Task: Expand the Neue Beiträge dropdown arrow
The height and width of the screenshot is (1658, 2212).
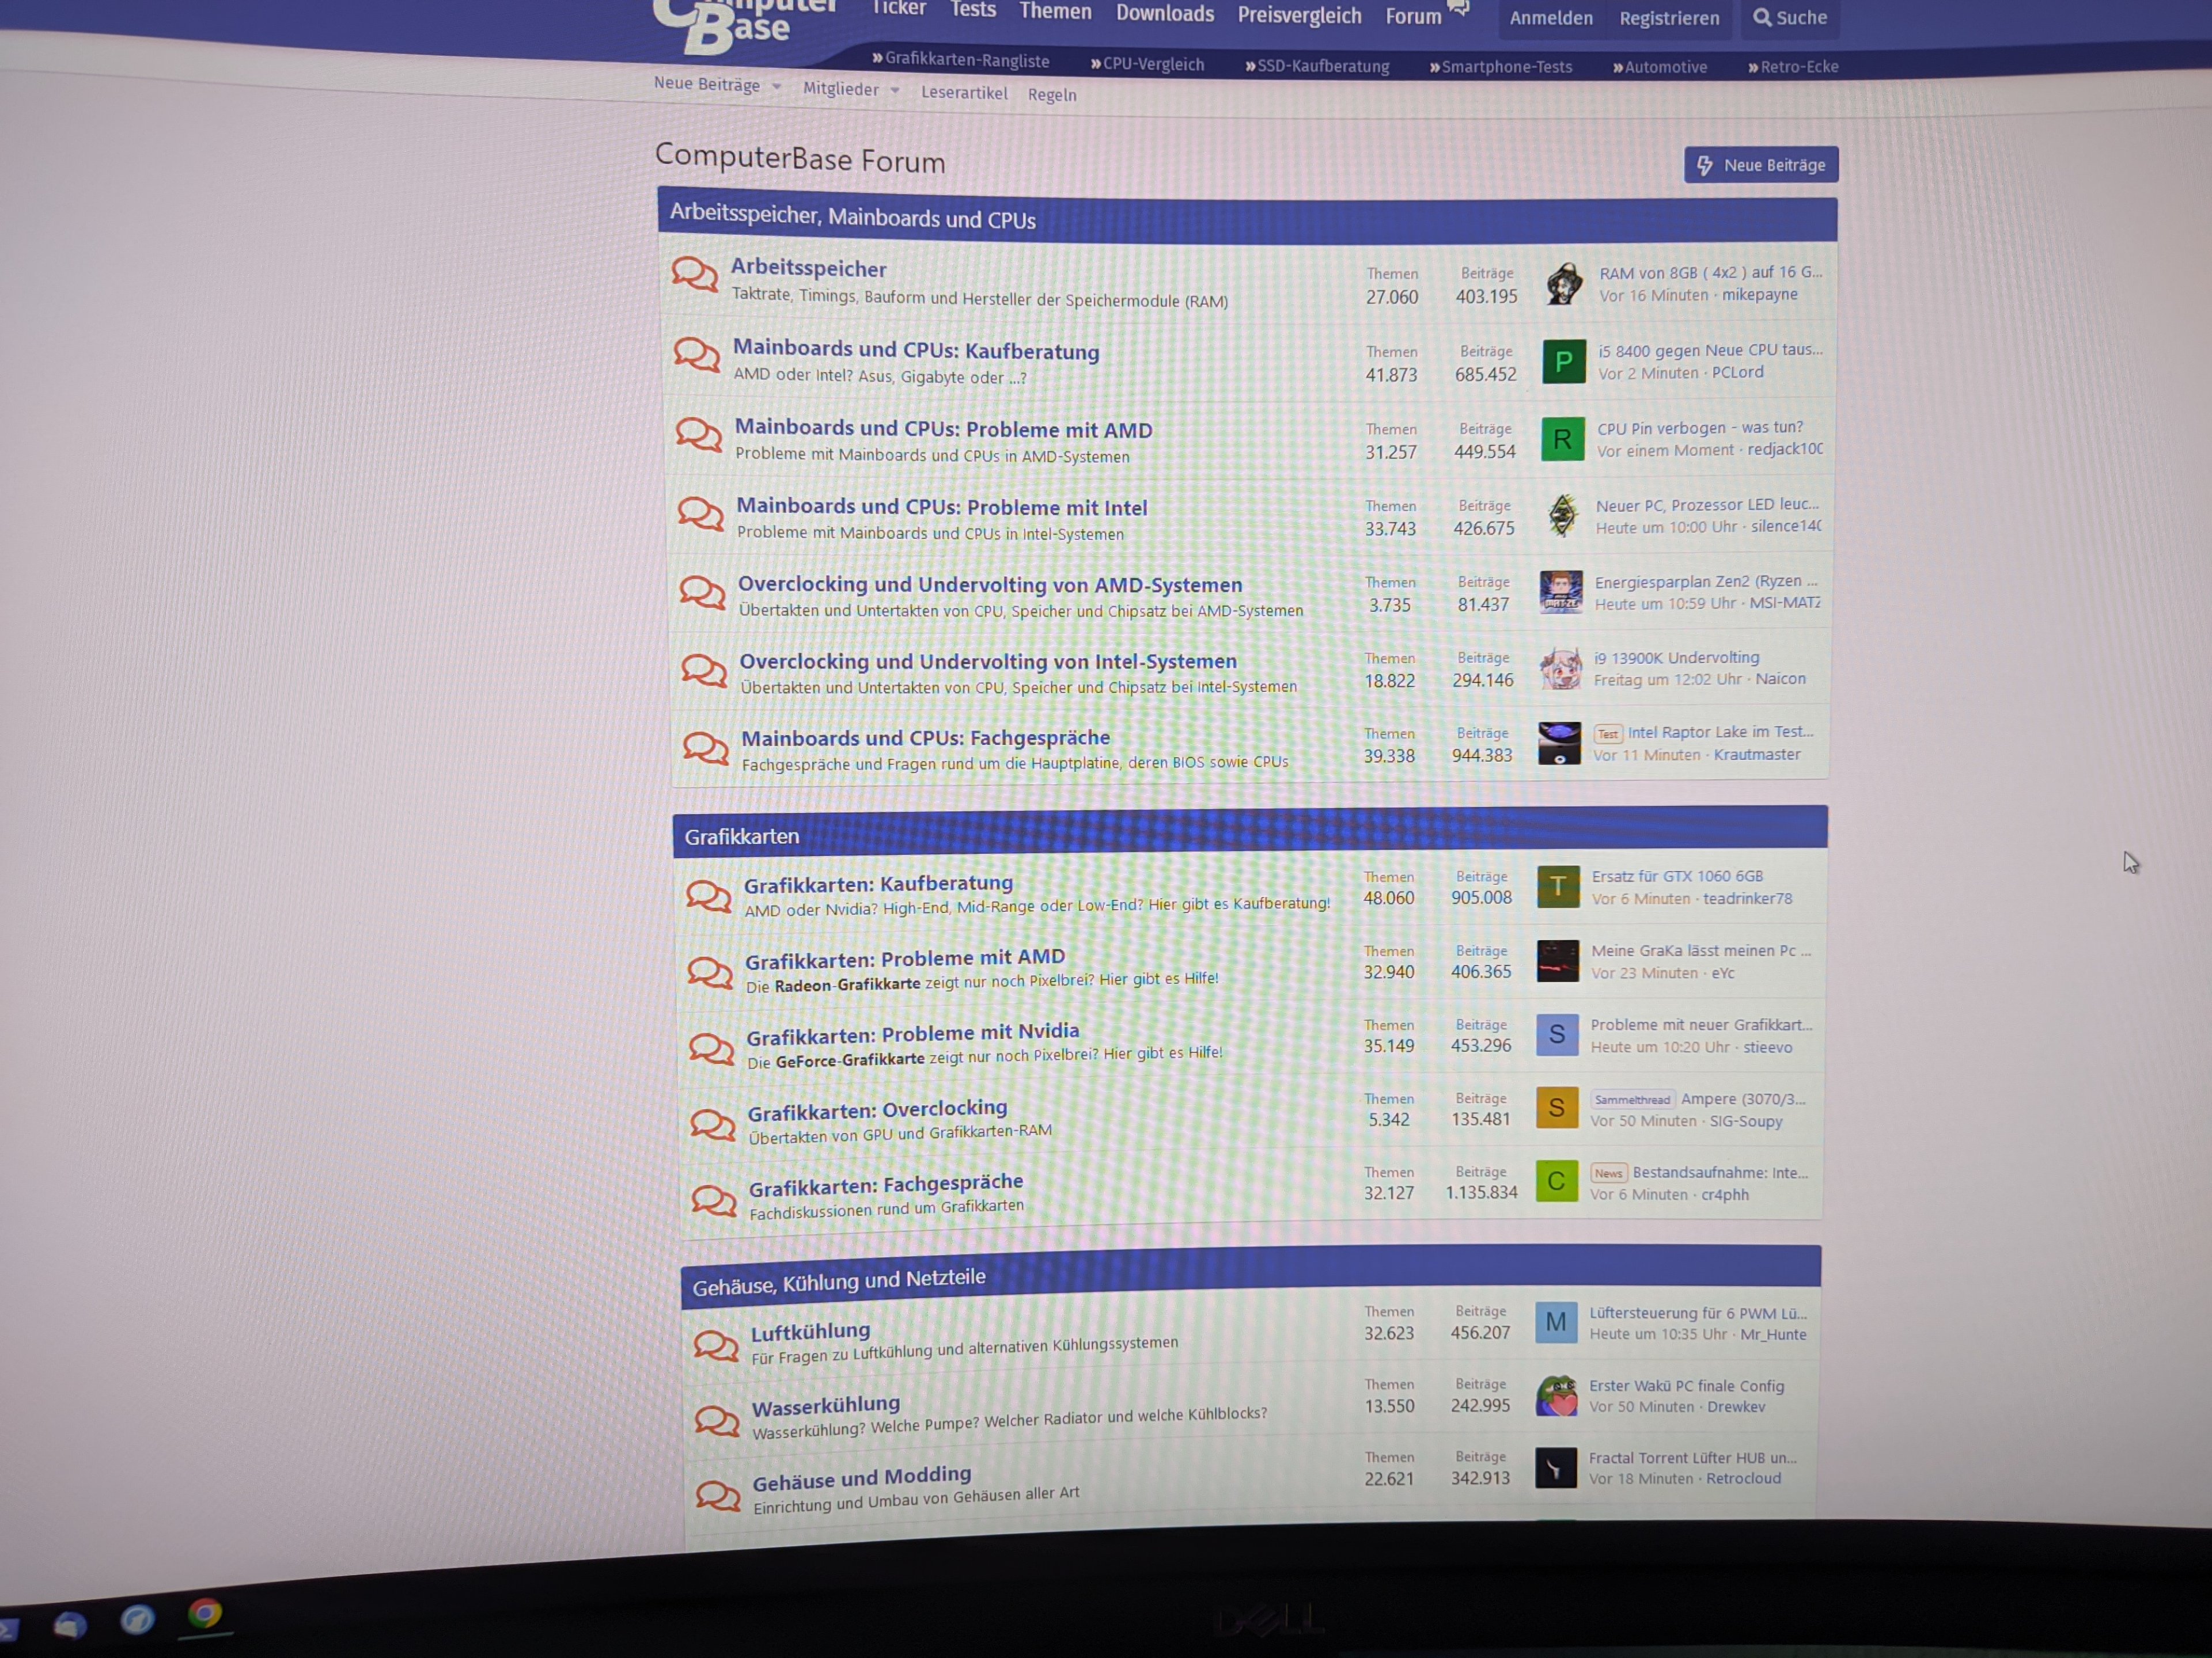Action: pos(777,87)
